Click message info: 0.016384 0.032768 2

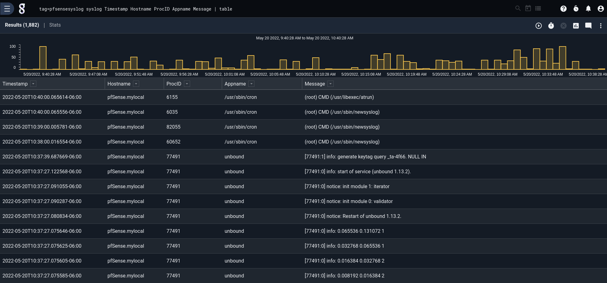(345, 261)
